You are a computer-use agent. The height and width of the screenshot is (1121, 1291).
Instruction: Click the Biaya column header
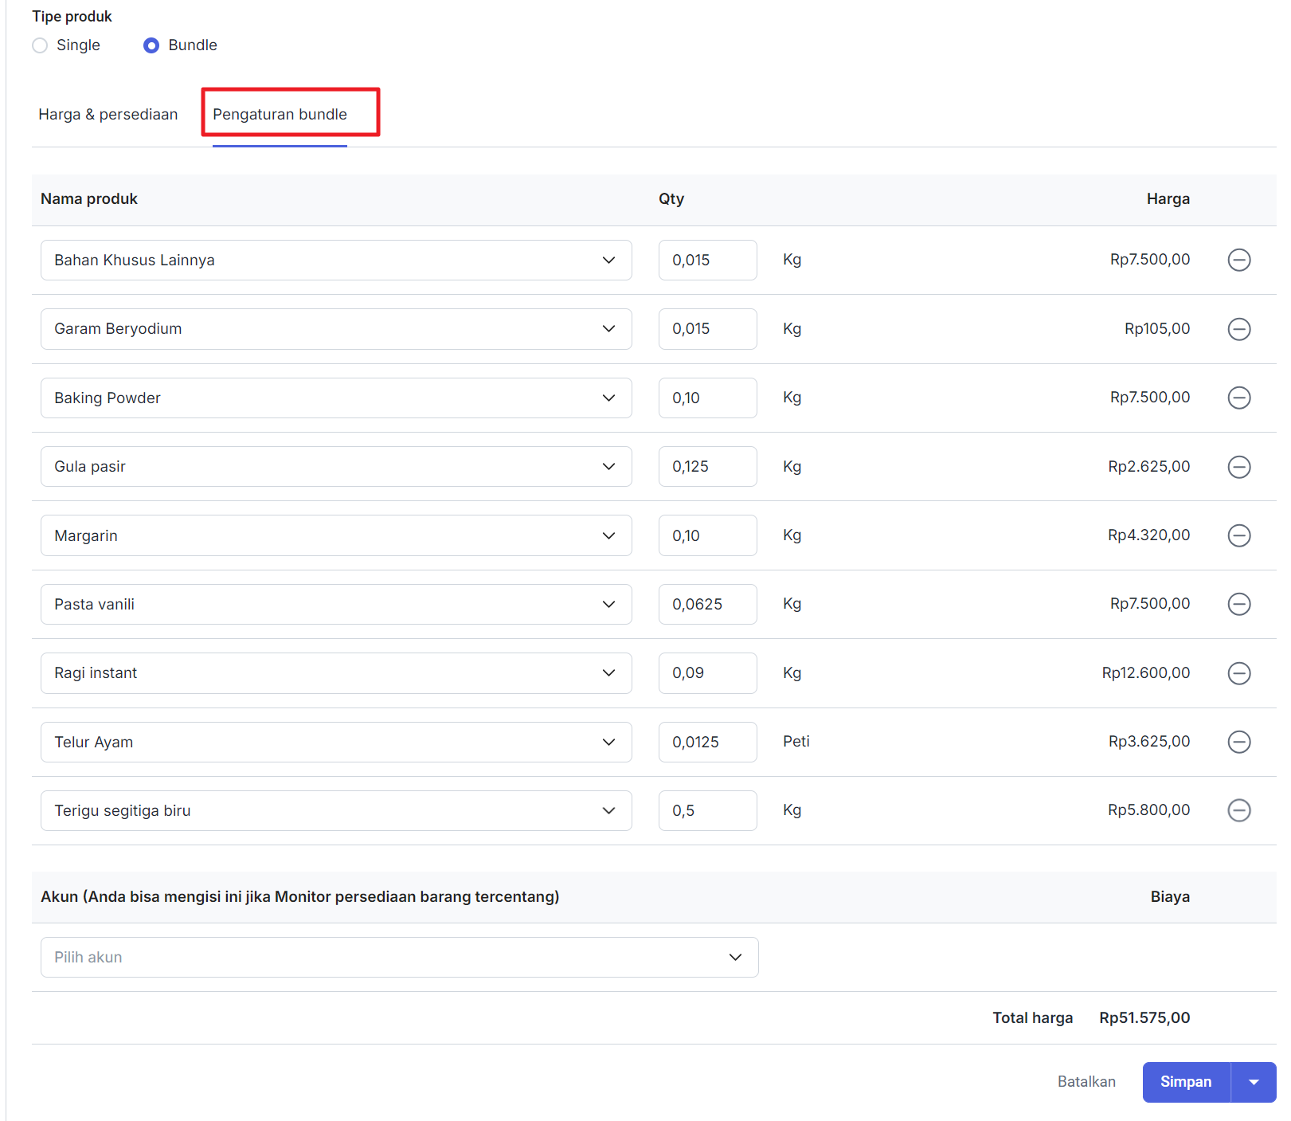(1170, 896)
